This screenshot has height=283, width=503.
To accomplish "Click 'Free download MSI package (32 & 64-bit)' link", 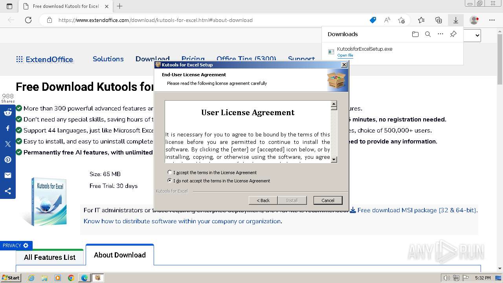I will (413, 210).
